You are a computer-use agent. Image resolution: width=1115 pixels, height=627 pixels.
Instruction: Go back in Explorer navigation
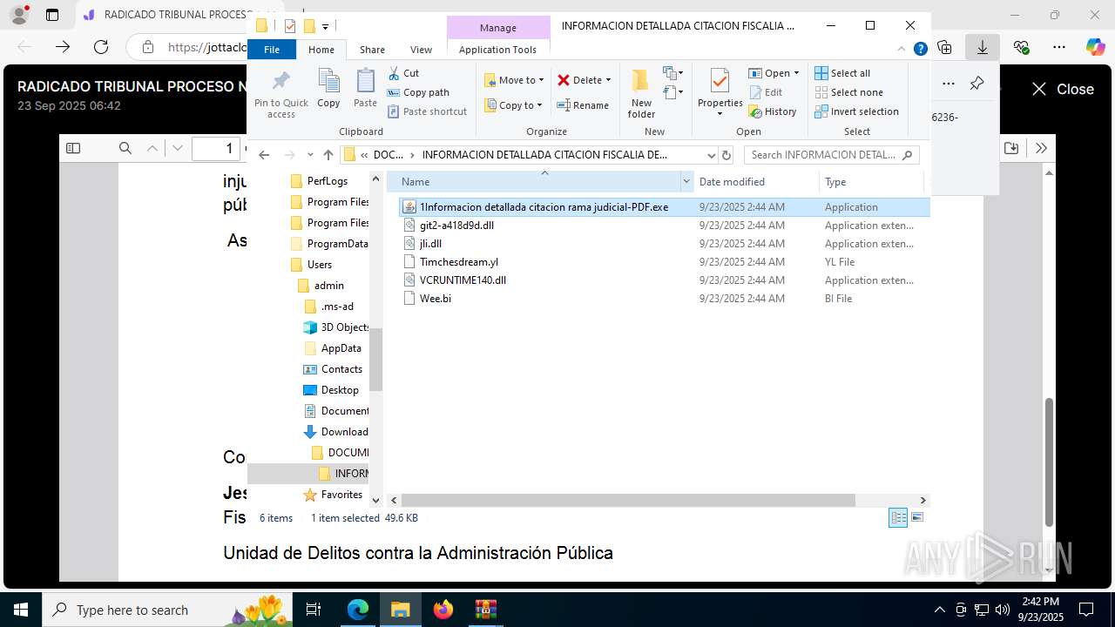click(264, 155)
